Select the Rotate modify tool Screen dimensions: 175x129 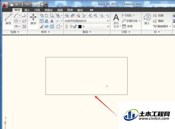(47, 16)
